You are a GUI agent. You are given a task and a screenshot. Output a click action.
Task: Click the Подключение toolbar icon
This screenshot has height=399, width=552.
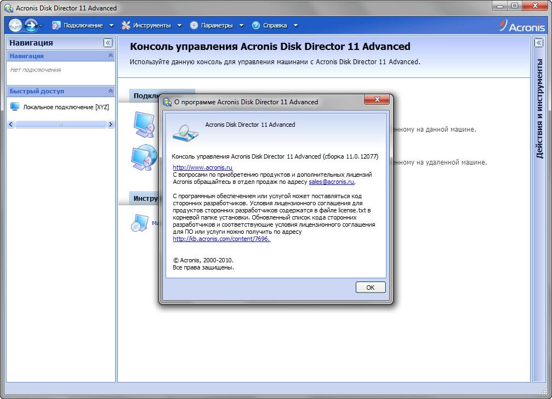[x=56, y=25]
